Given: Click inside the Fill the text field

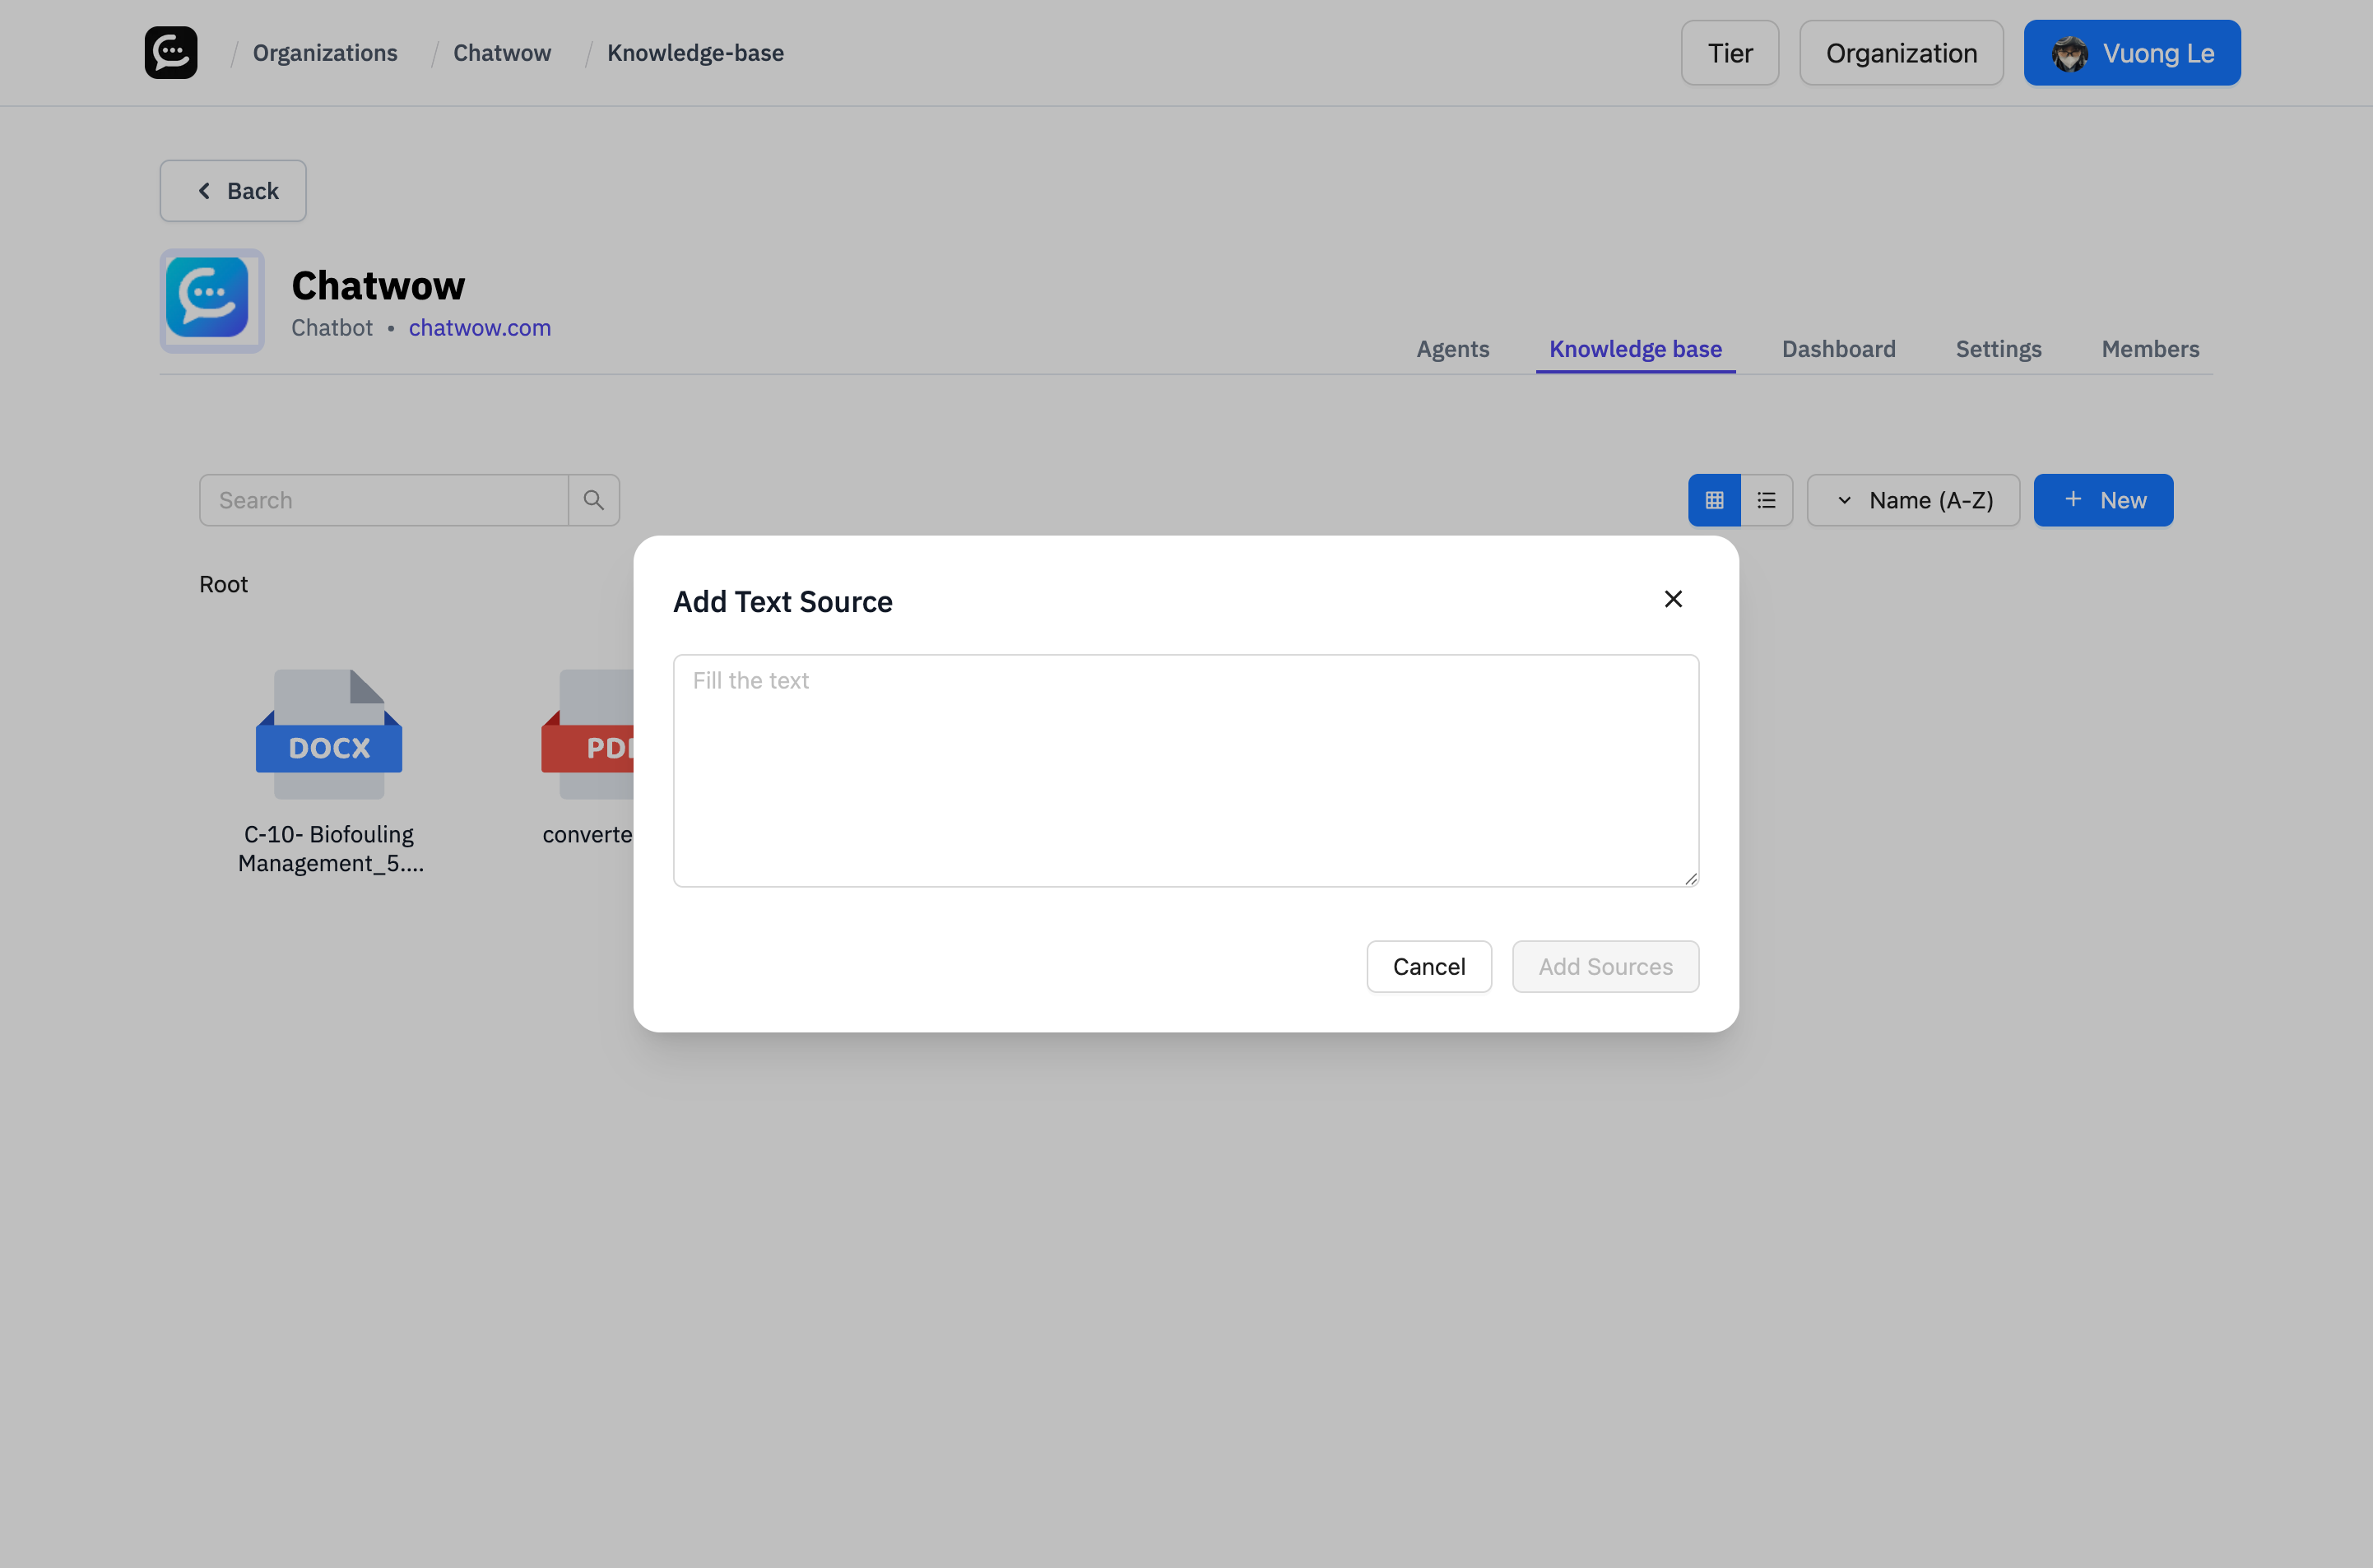Looking at the screenshot, I should [x=1185, y=770].
